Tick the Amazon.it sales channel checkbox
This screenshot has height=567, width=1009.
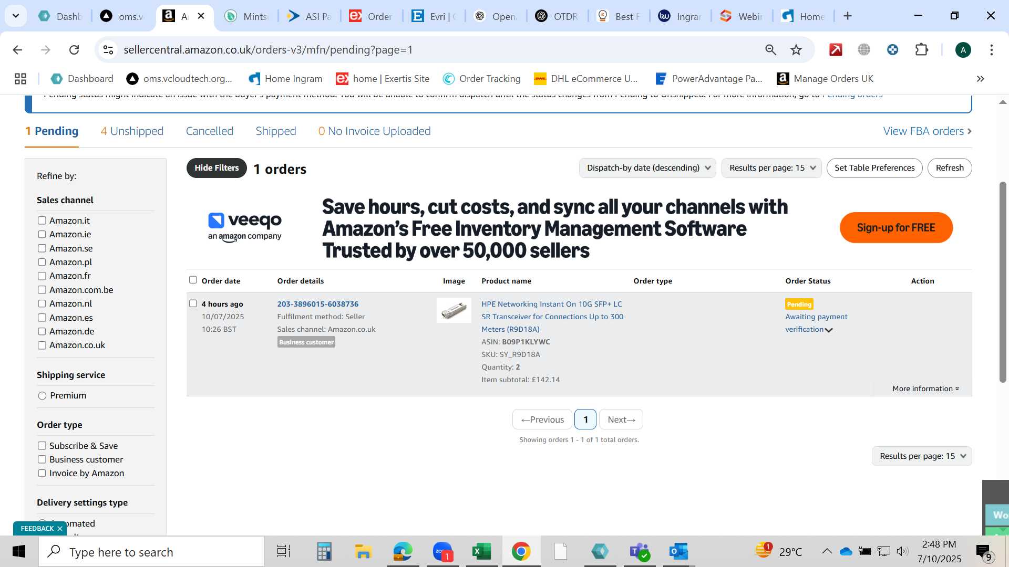tap(42, 220)
